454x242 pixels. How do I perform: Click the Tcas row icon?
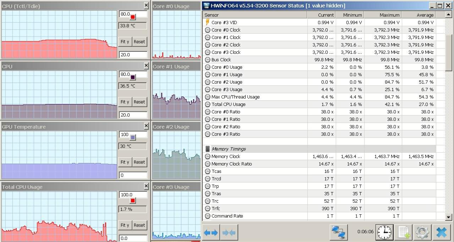(x=208, y=171)
